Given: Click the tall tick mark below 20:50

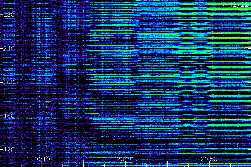Looking at the screenshot, I should 209,164.
